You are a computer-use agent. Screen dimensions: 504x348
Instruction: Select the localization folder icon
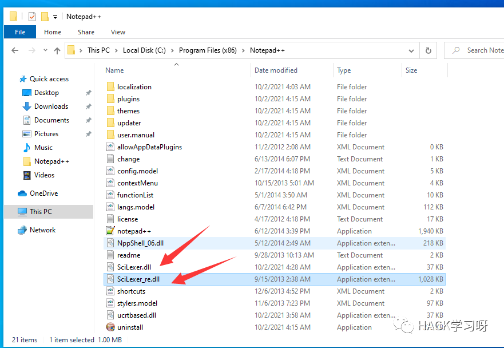(110, 87)
